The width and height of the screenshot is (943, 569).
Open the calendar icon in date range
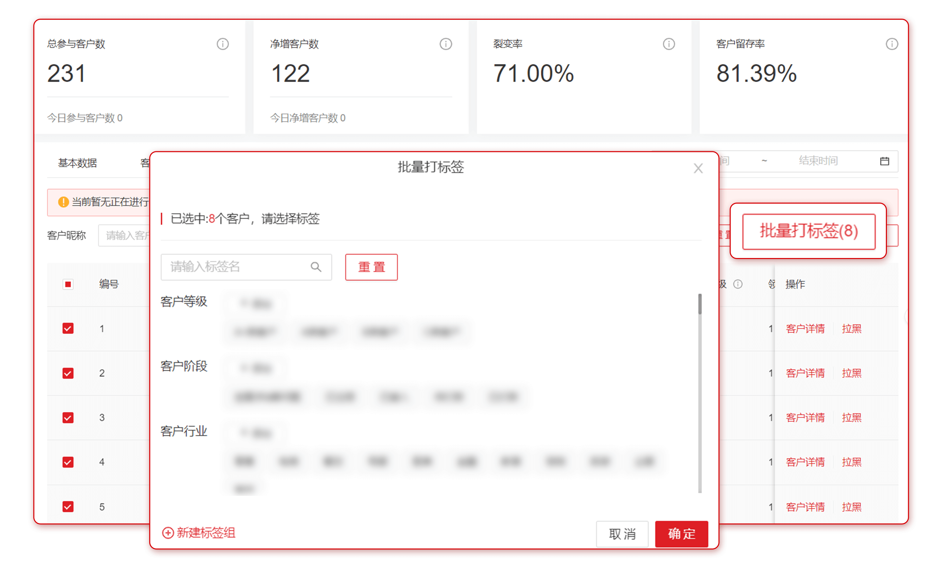(x=884, y=161)
